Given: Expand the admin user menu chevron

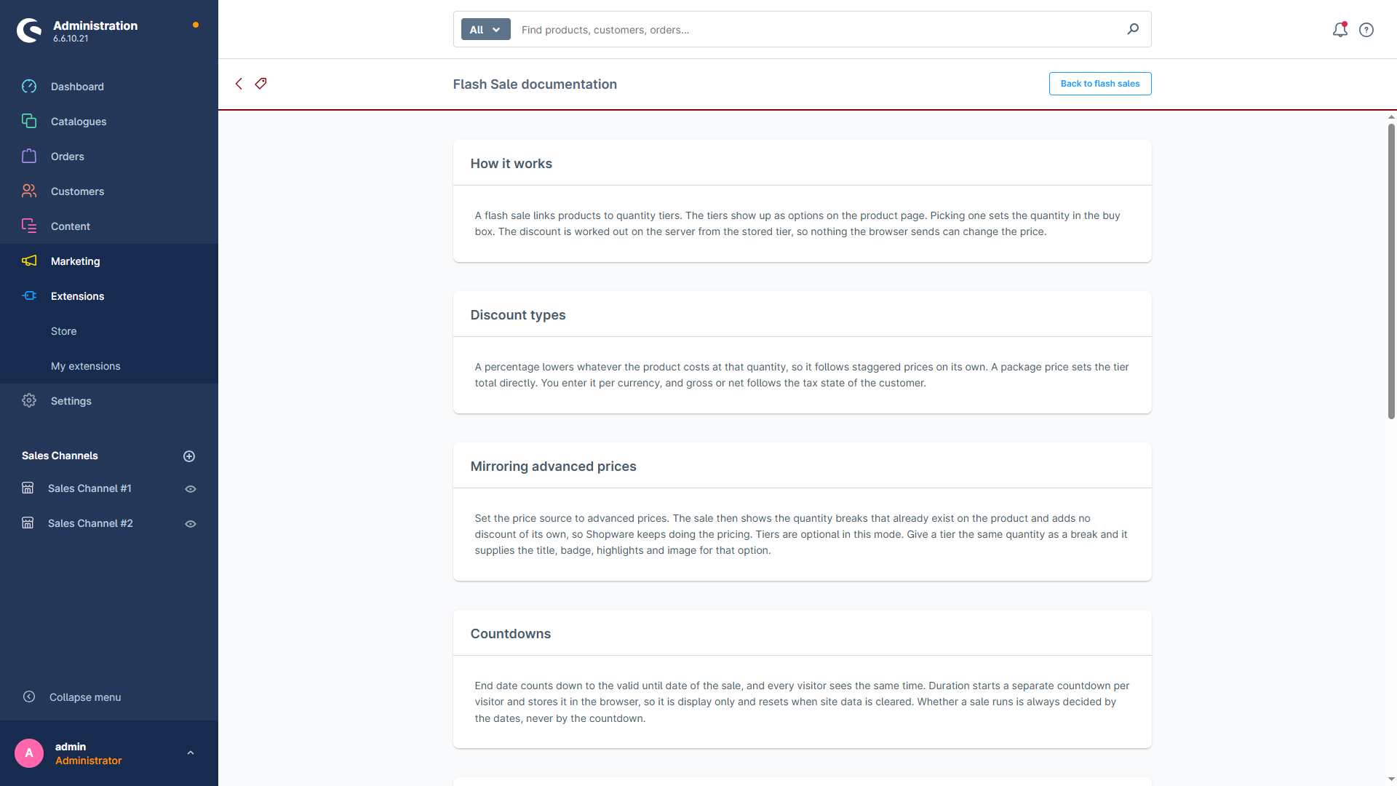Looking at the screenshot, I should [191, 753].
